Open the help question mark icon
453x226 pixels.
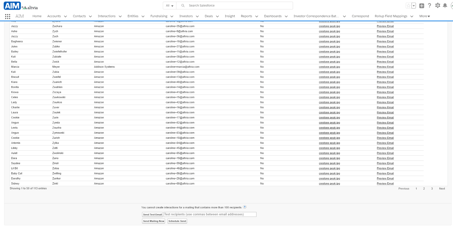coord(430,5)
